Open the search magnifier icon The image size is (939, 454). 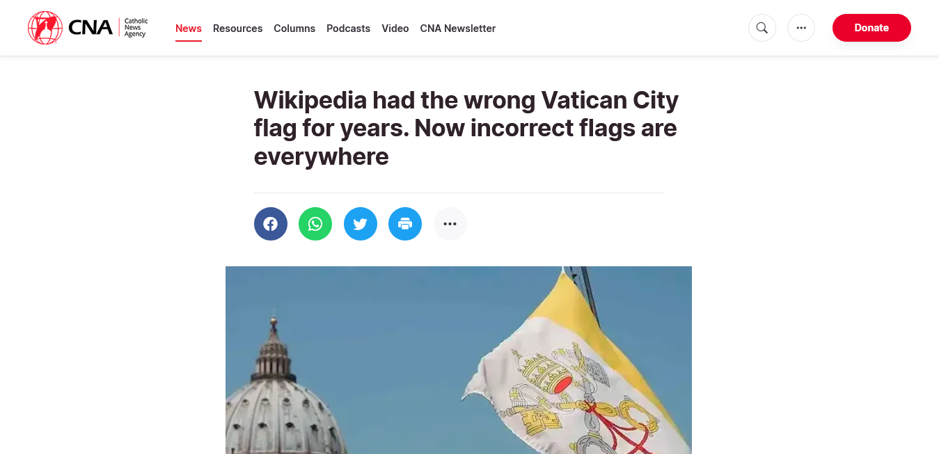(x=762, y=28)
